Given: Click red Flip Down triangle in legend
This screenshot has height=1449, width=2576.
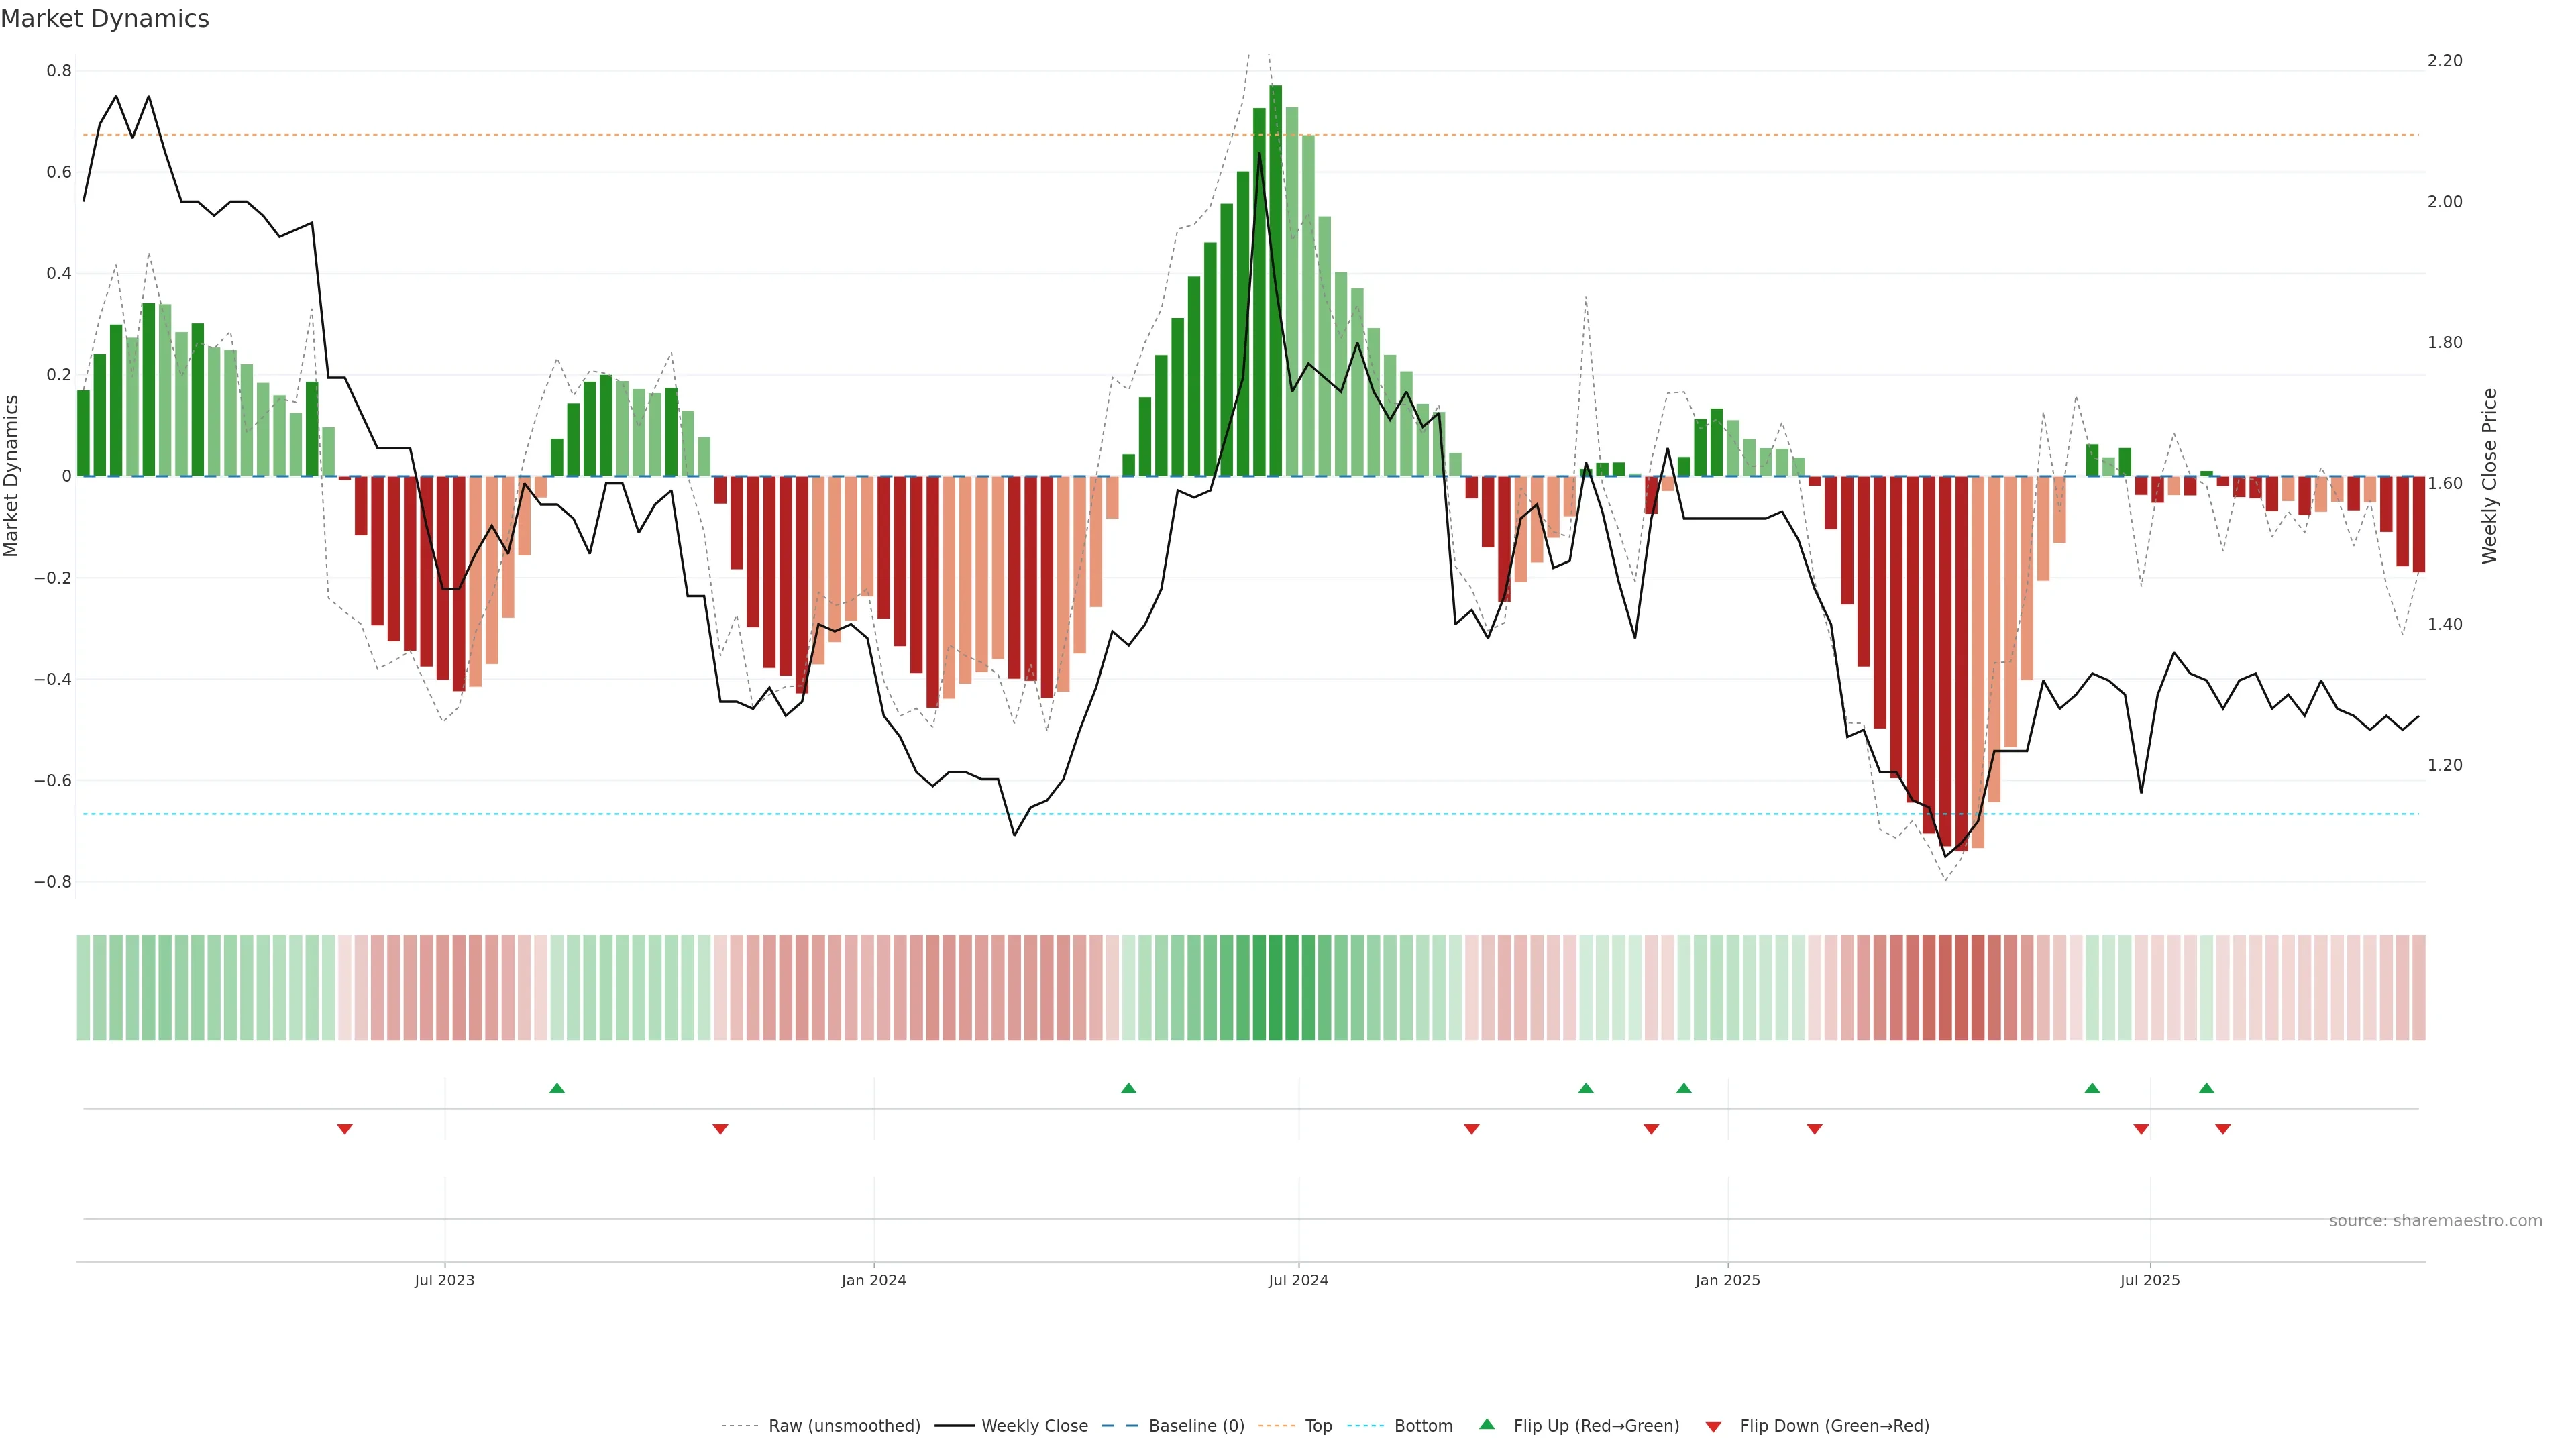Looking at the screenshot, I should (x=1713, y=1426).
